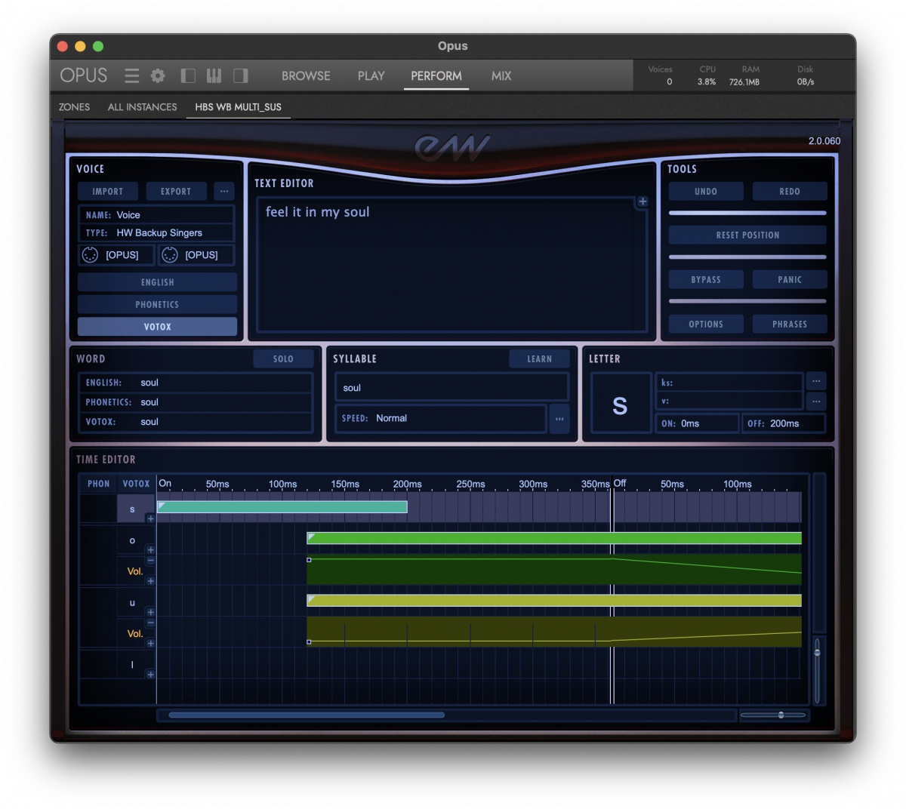Open the syllable Speed options menu
This screenshot has width=906, height=809.
click(x=559, y=419)
